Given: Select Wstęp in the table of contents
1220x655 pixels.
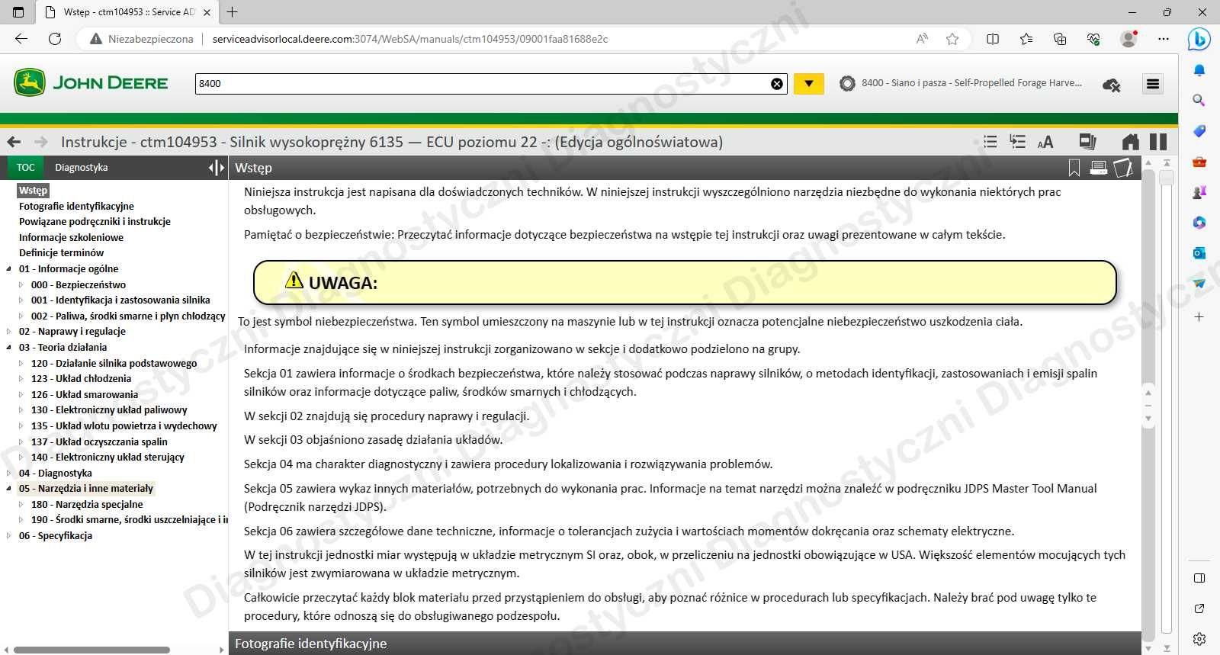Looking at the screenshot, I should pos(33,191).
